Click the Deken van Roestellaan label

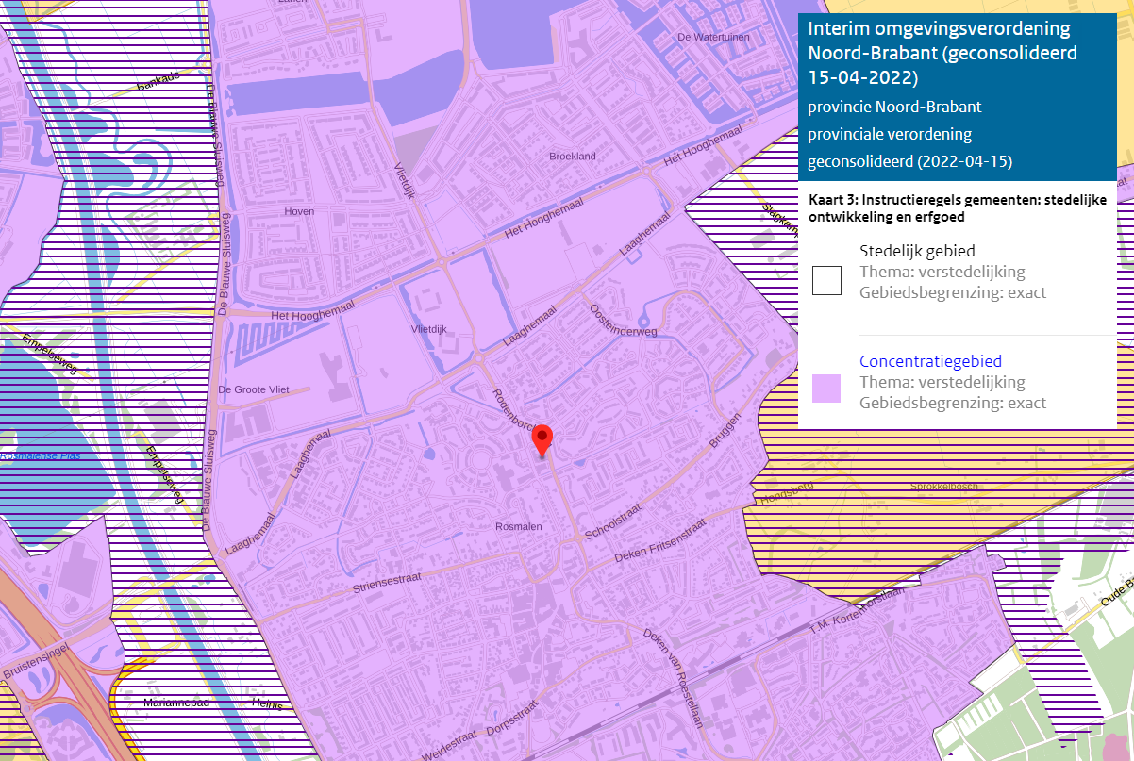[x=674, y=676]
